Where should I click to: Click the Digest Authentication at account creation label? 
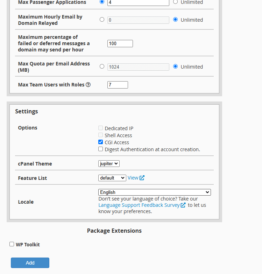pyautogui.click(x=152, y=149)
